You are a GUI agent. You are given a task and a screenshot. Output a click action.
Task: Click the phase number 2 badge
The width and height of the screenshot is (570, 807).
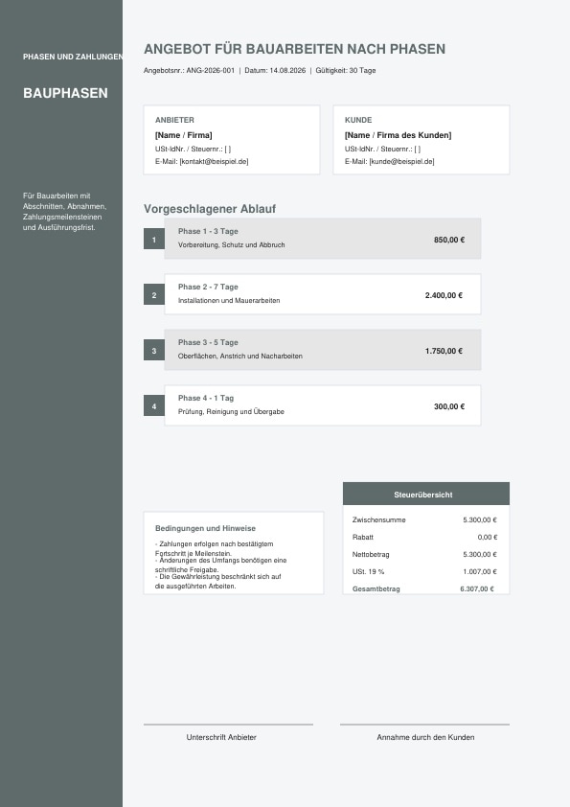(x=154, y=295)
